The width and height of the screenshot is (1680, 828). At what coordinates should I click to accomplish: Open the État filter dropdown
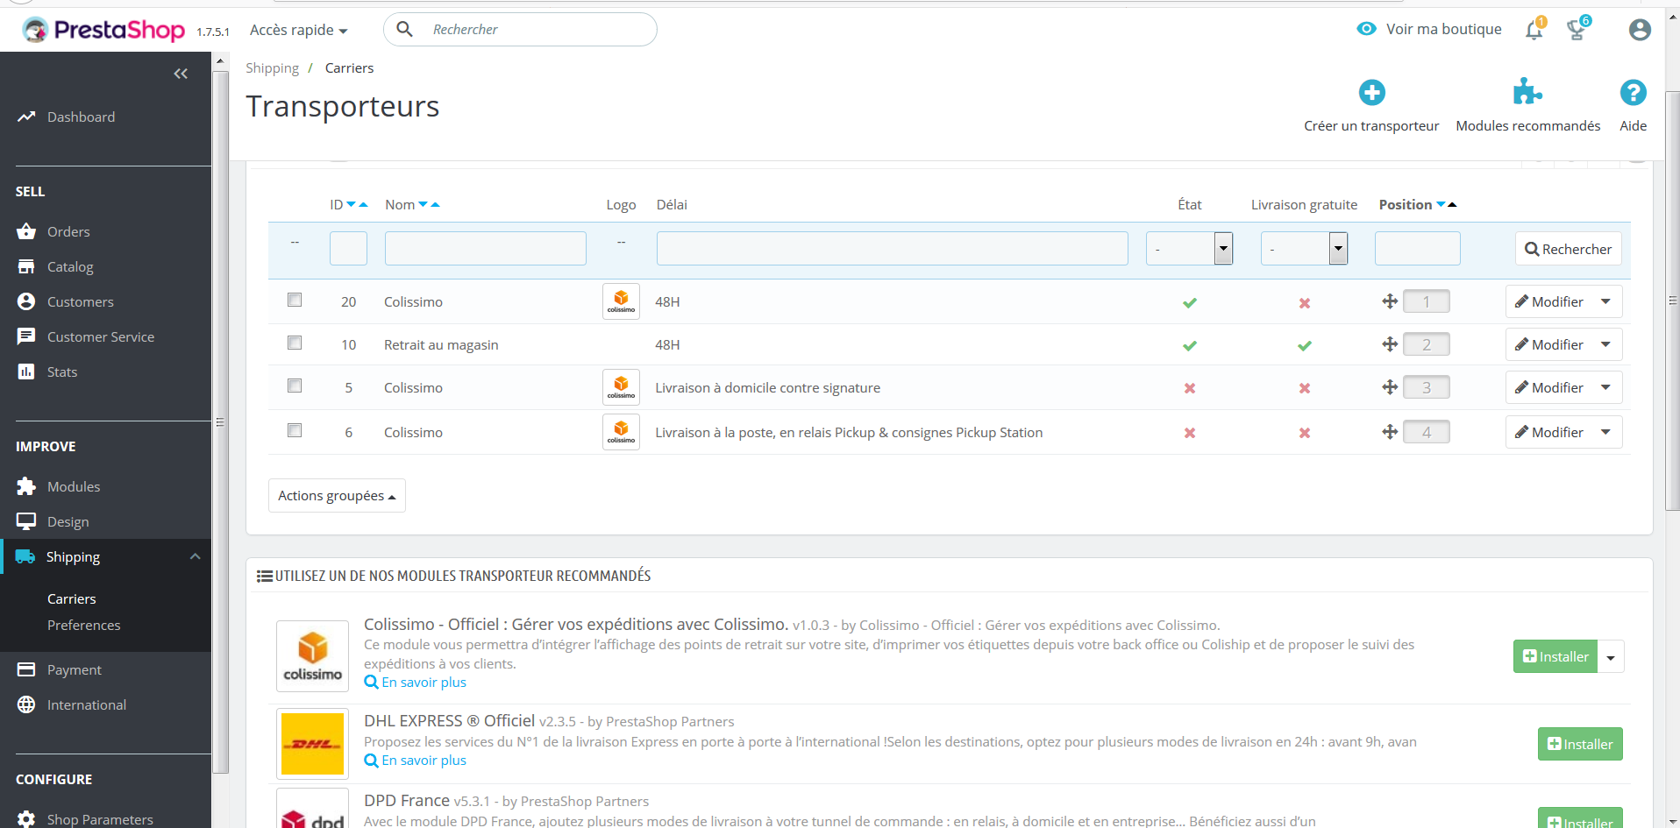click(x=1189, y=249)
